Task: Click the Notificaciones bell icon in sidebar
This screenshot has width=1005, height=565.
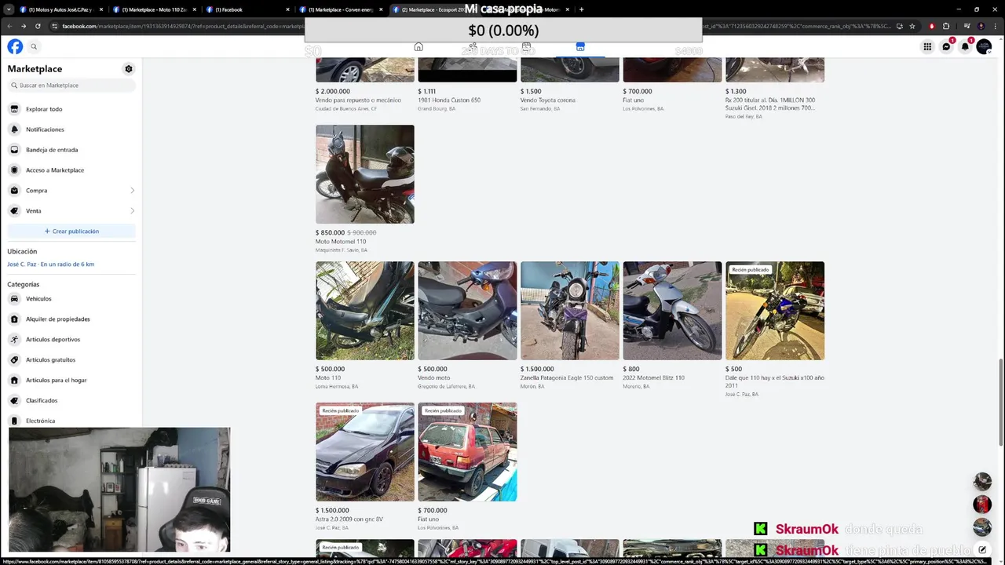Action: tap(14, 129)
